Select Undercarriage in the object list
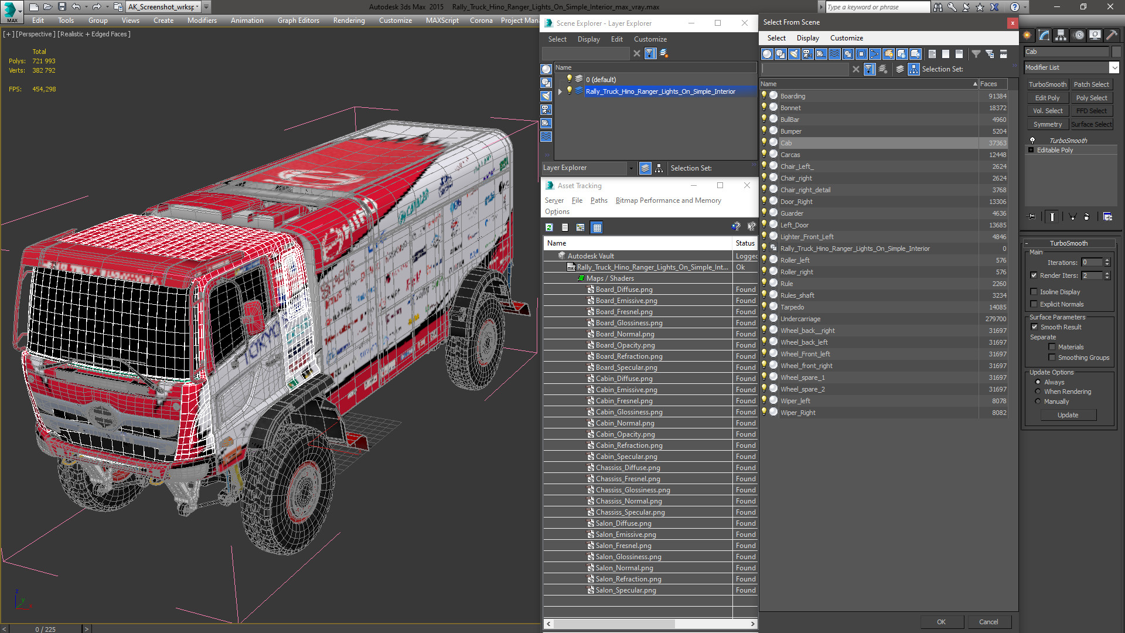 click(x=800, y=319)
